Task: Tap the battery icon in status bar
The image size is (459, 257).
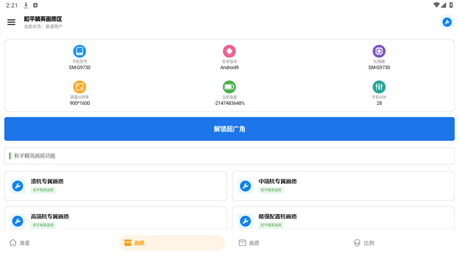Action: 451,5
